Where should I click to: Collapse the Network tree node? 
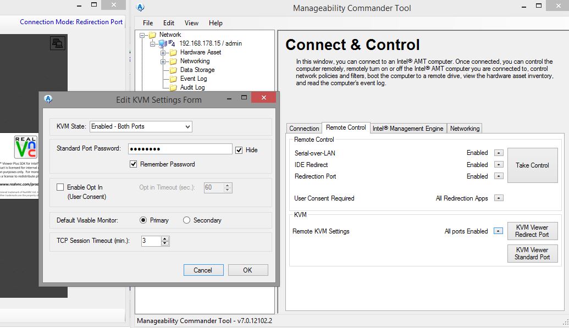click(x=142, y=35)
